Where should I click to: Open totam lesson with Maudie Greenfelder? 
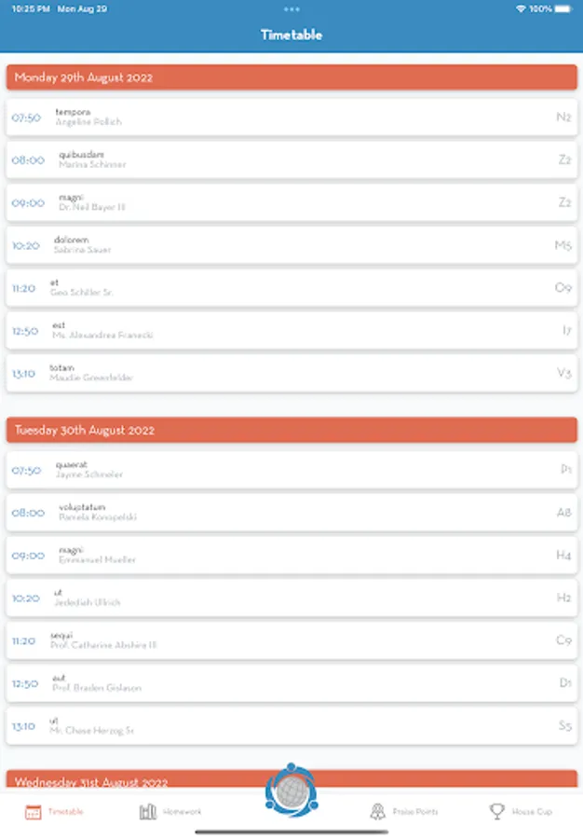(291, 373)
